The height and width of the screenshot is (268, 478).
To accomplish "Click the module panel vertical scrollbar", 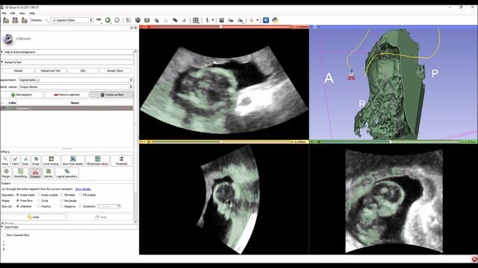I will 135,137.
